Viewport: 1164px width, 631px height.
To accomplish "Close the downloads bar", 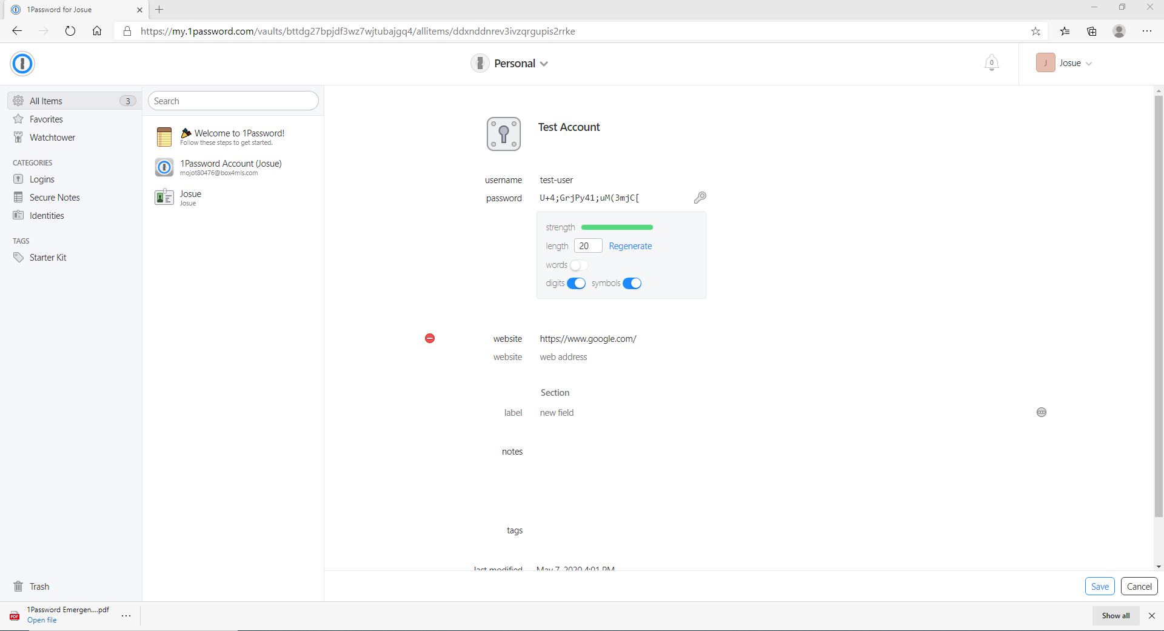I will [x=1151, y=615].
